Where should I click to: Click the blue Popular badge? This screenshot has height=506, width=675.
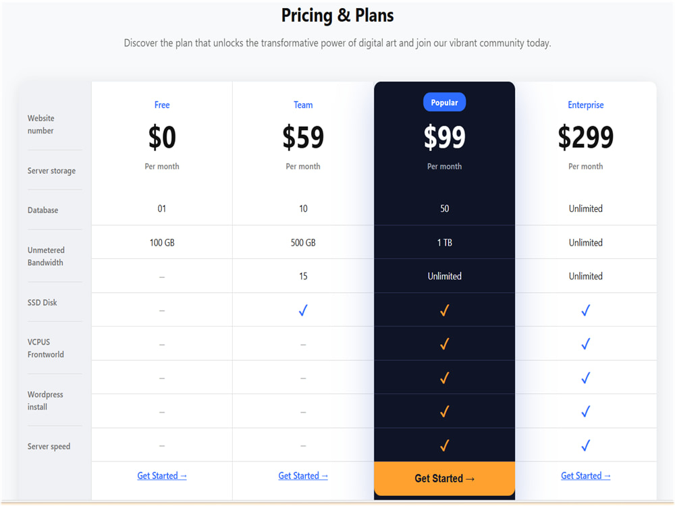444,103
